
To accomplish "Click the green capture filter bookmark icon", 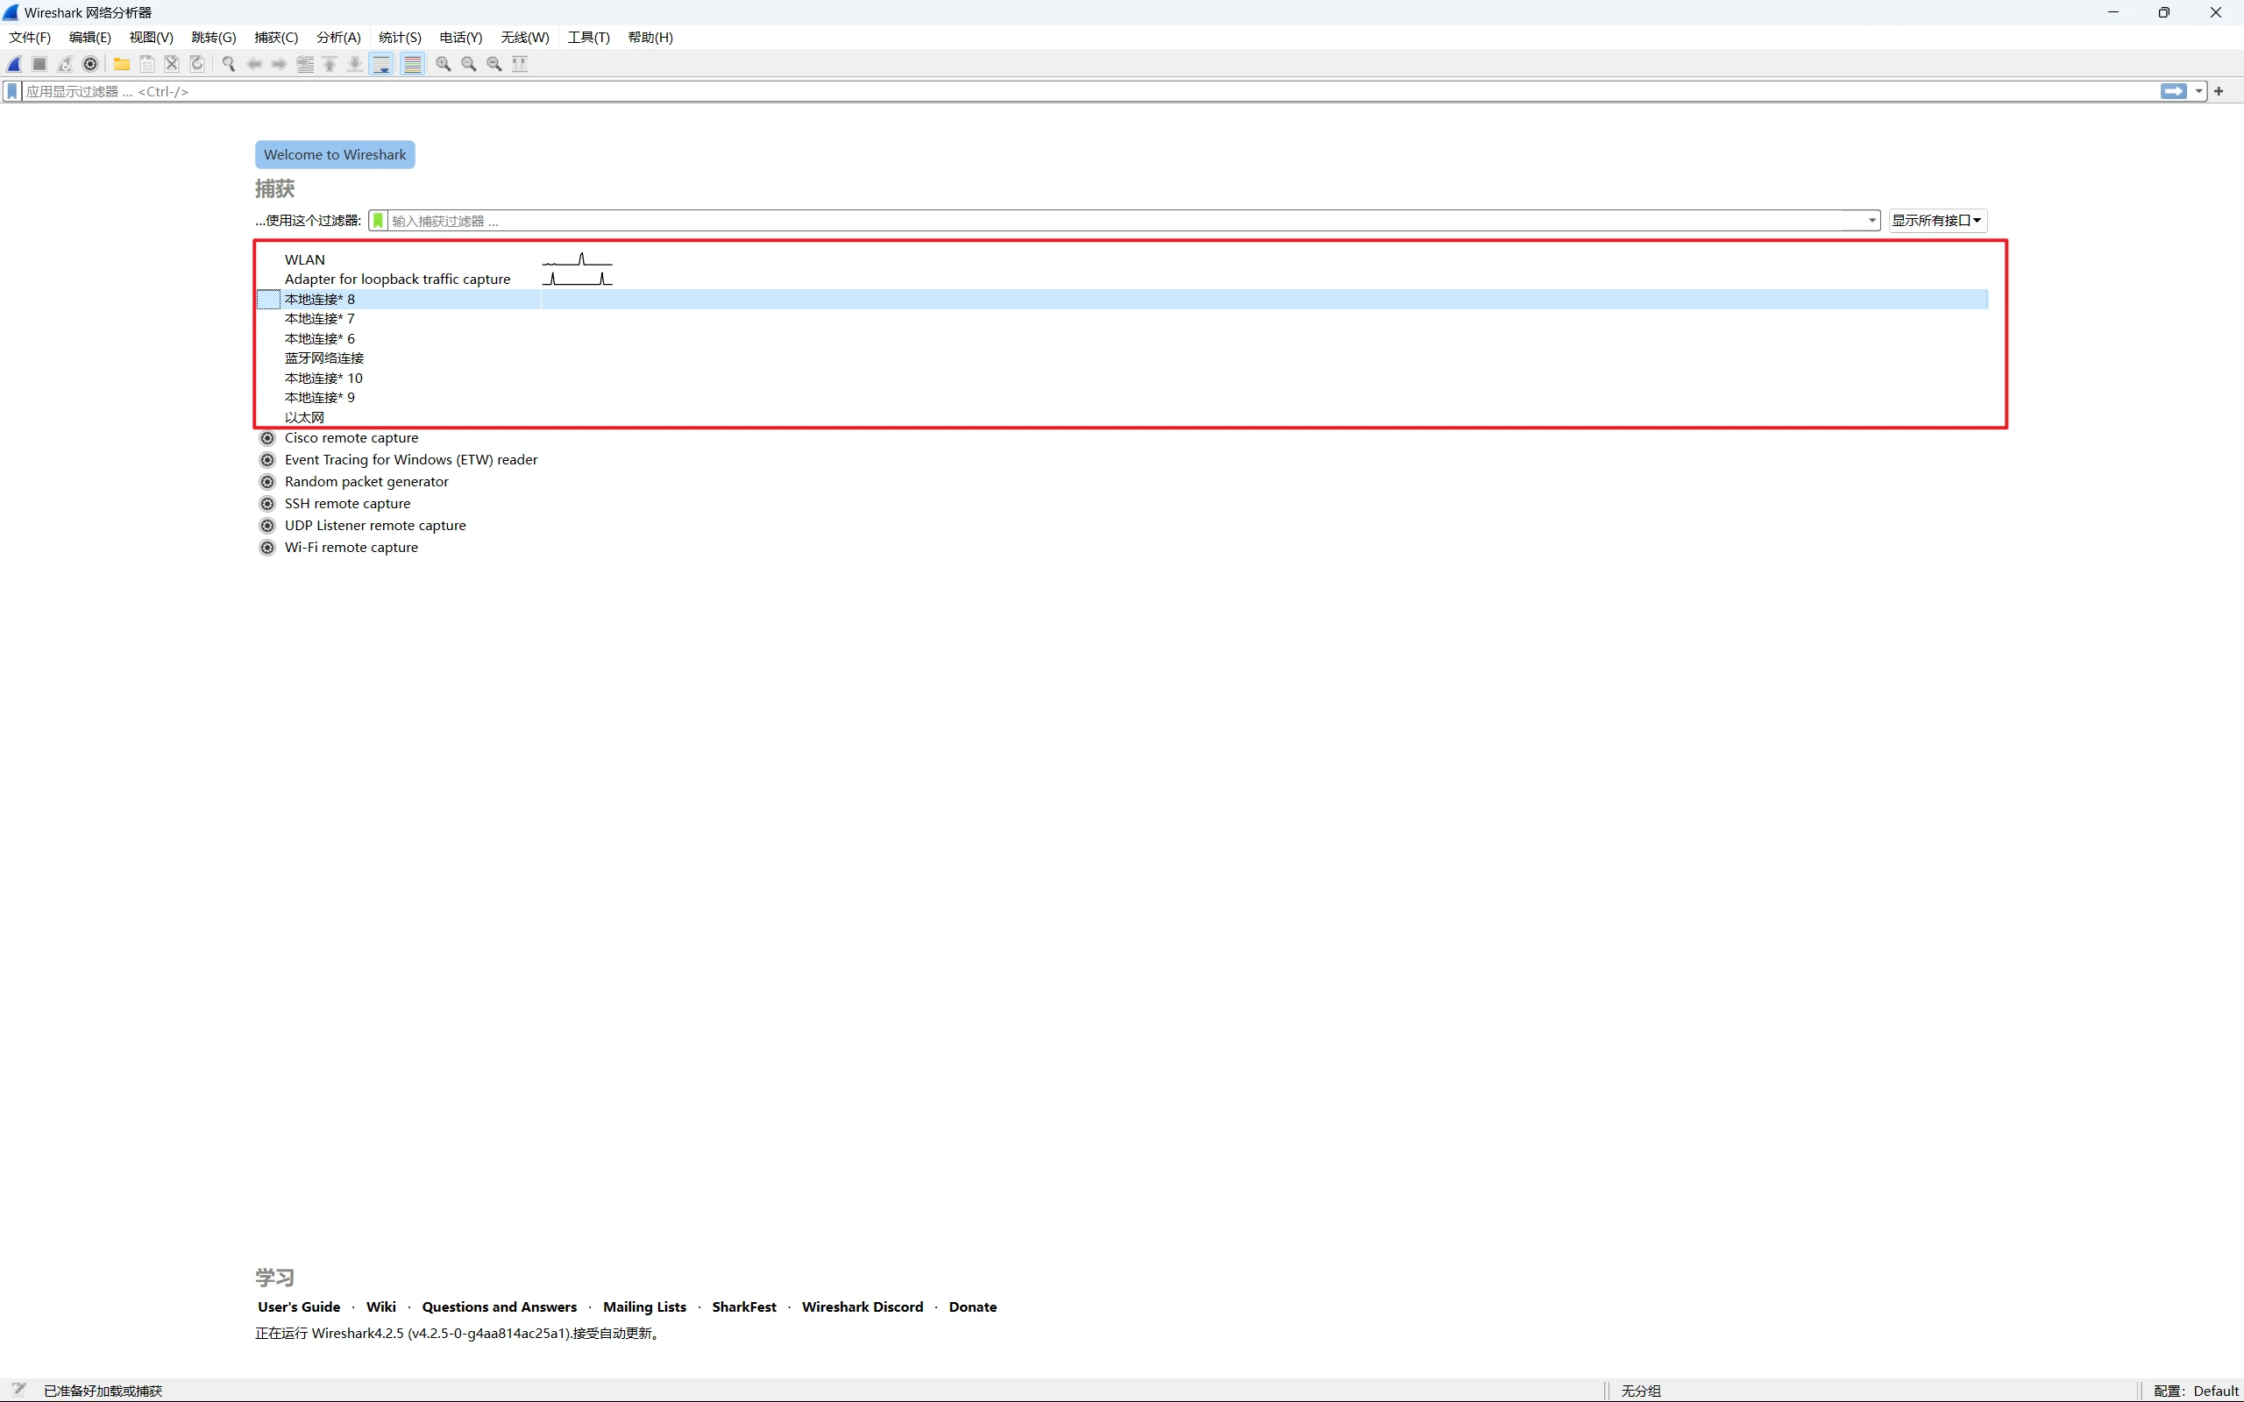I will point(379,221).
